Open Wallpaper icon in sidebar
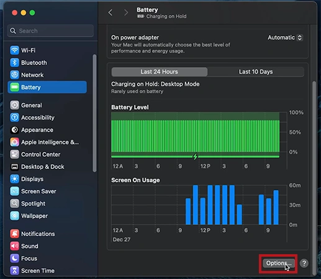The width and height of the screenshot is (321, 279). point(14,216)
